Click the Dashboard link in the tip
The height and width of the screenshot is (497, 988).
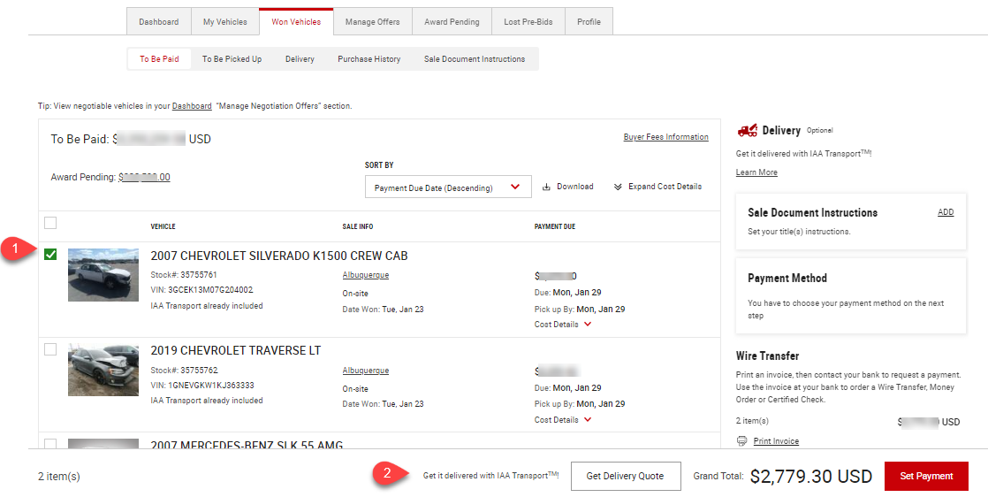click(192, 106)
